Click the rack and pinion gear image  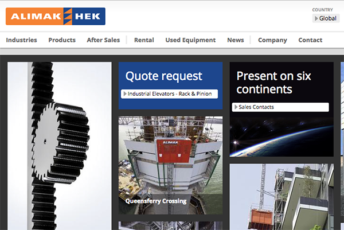tap(60, 146)
